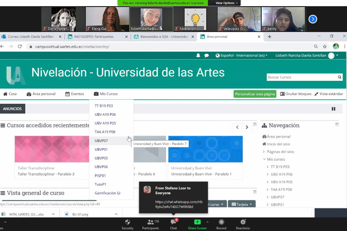The height and width of the screenshot is (231, 347).
Task: Switch to Vista estándar
Action: [328, 94]
